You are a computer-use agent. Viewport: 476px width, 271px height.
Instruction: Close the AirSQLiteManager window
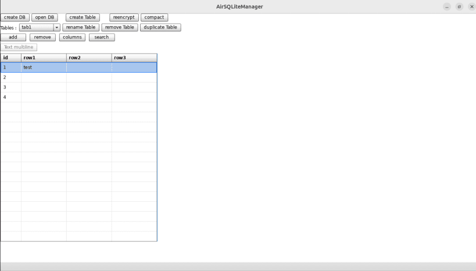472,6
